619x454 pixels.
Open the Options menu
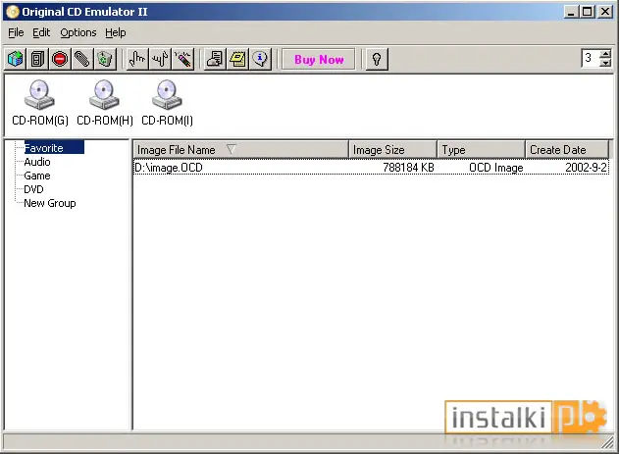[78, 32]
